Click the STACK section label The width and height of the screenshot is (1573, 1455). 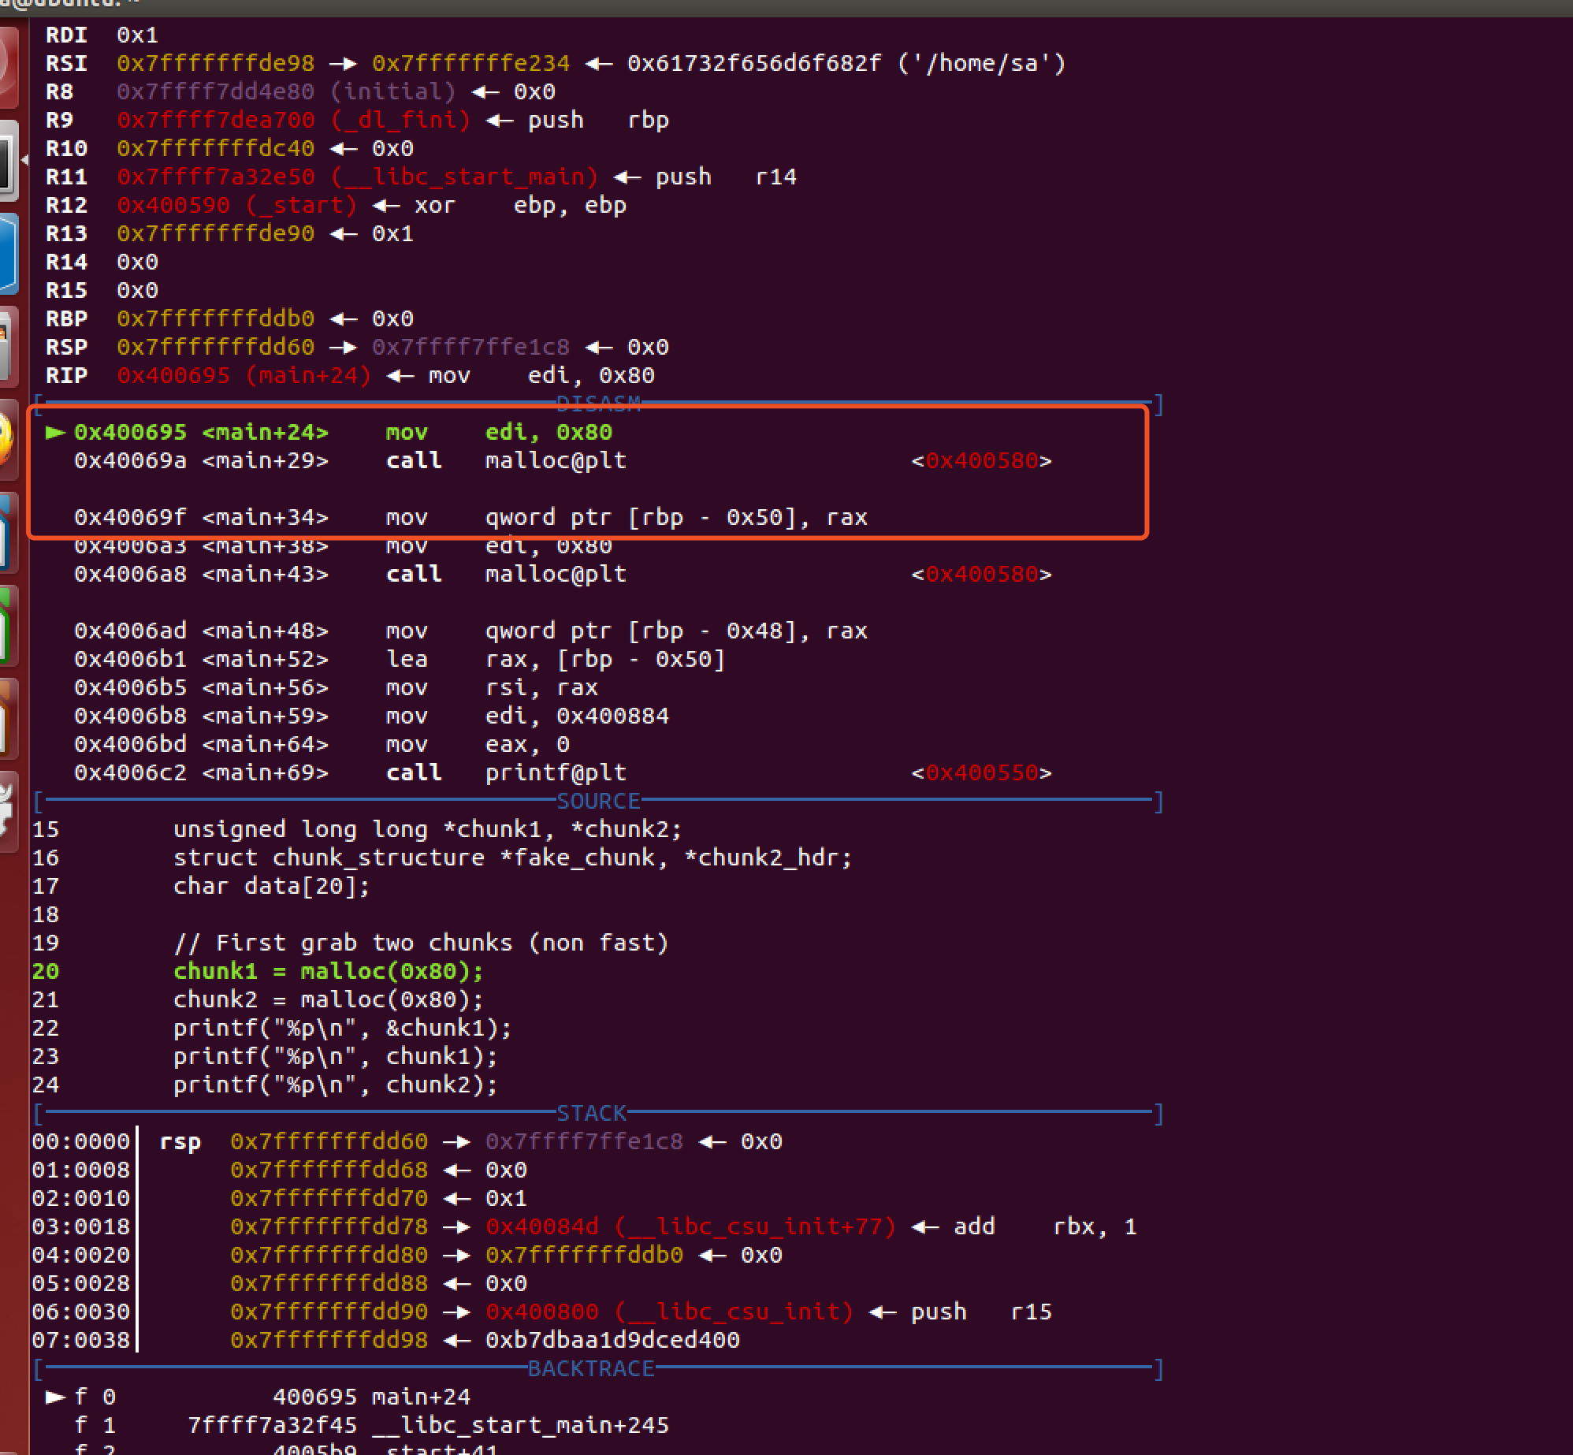(593, 1113)
